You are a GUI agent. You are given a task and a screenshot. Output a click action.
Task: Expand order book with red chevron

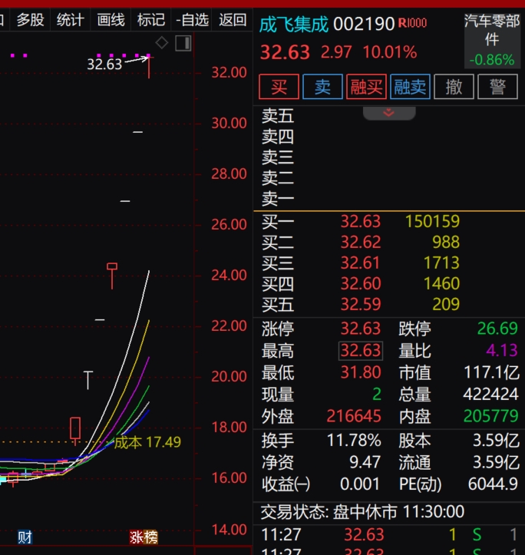click(x=388, y=114)
